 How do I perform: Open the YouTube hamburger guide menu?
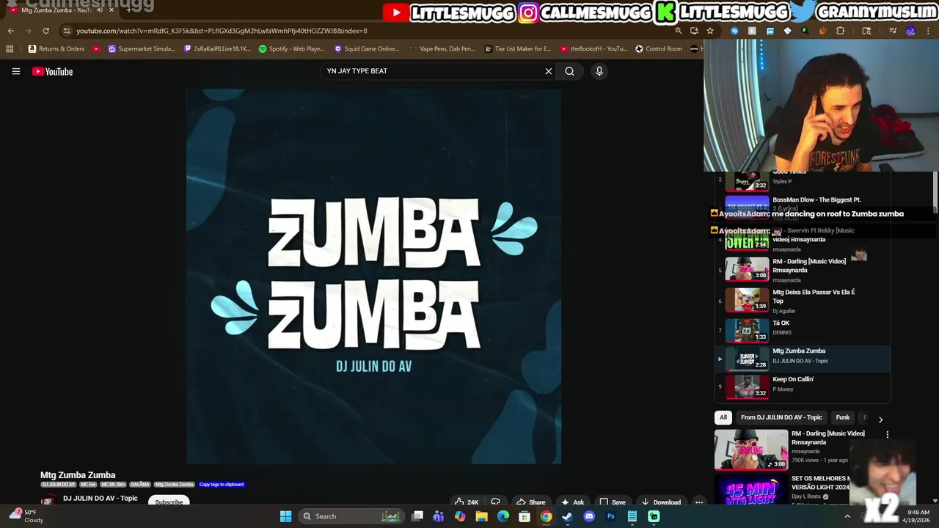[x=15, y=71]
